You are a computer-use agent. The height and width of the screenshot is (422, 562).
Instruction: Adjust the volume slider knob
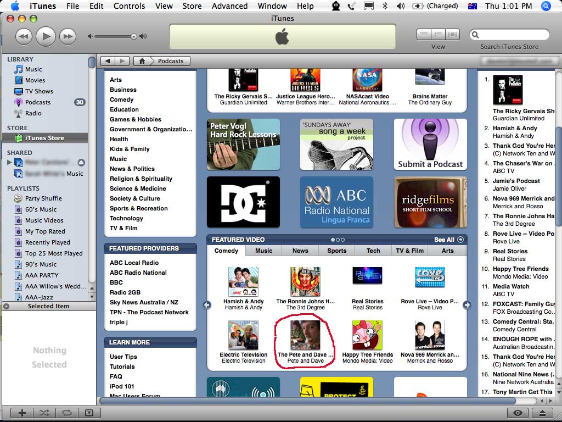134,36
